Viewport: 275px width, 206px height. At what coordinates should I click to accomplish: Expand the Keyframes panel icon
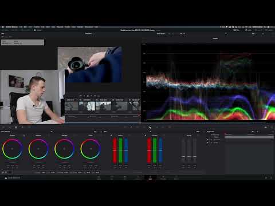coord(273,132)
